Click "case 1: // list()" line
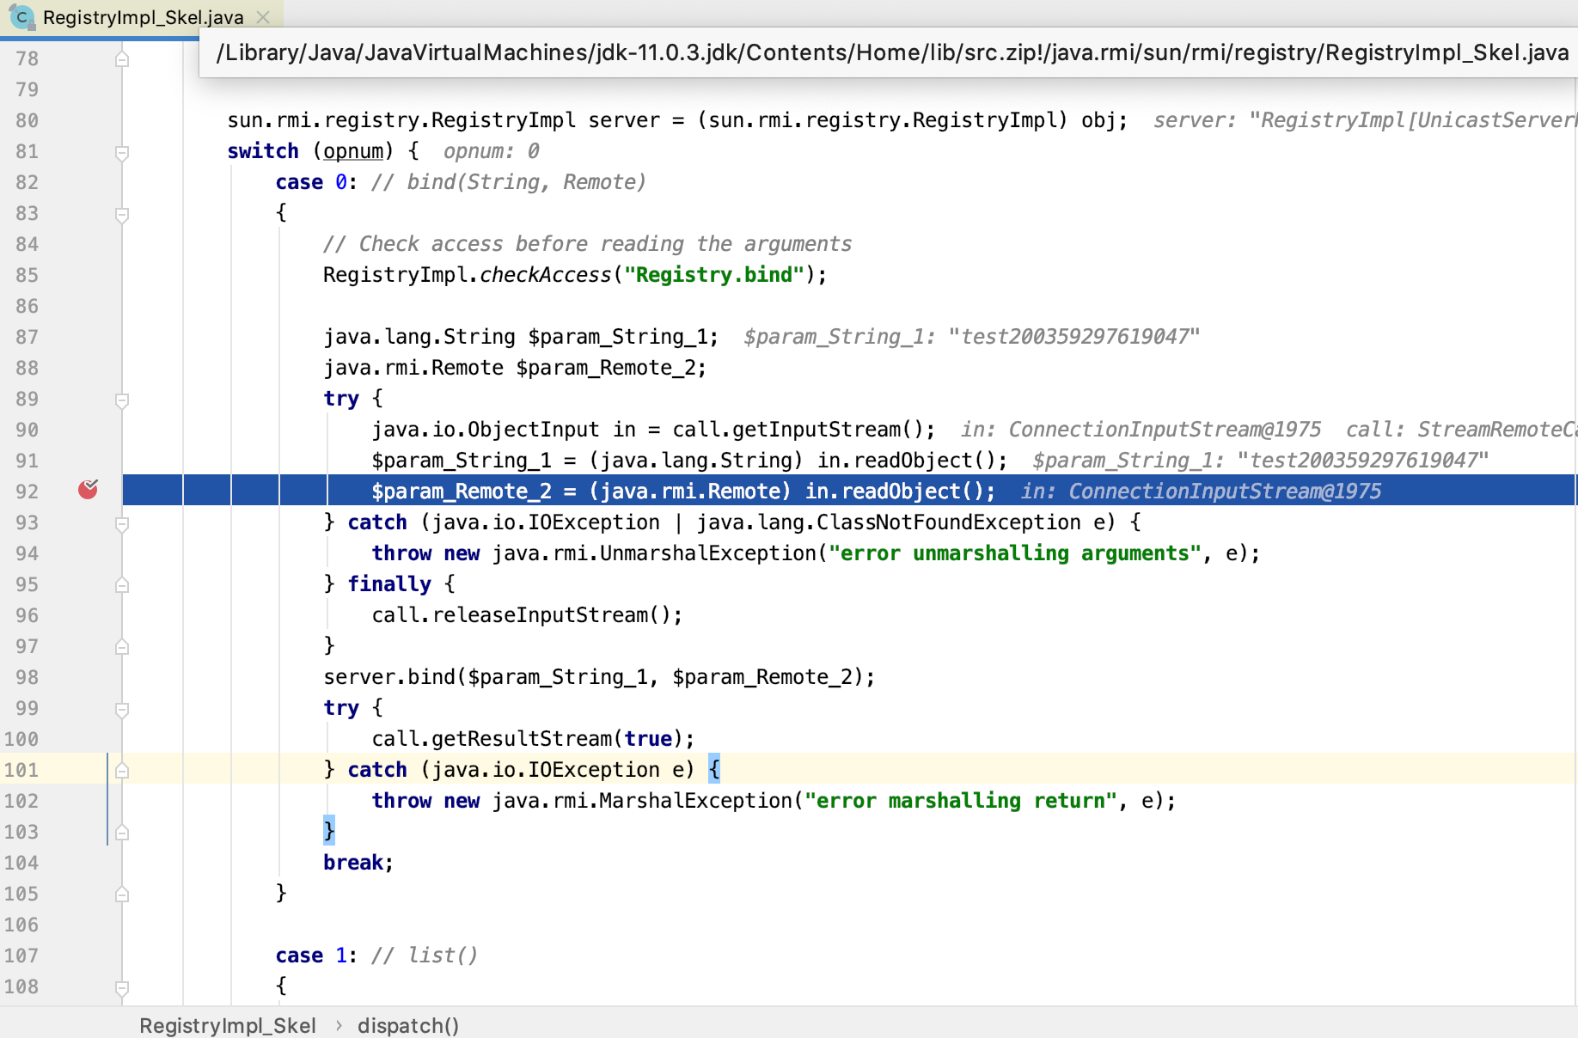 [376, 956]
